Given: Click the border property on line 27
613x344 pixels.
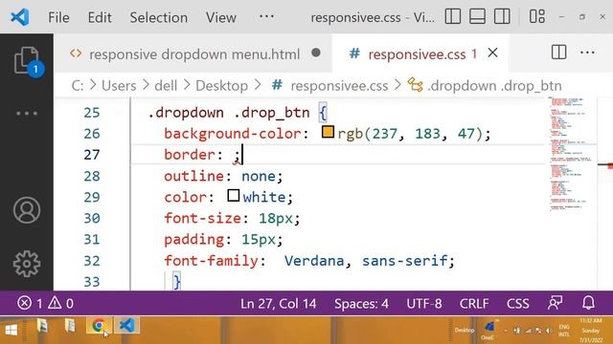Looking at the screenshot, I should pos(190,155).
